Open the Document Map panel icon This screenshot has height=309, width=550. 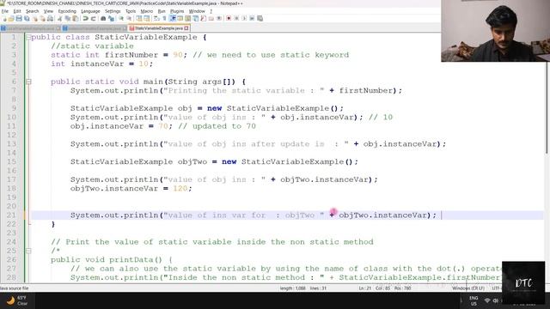click(x=187, y=18)
